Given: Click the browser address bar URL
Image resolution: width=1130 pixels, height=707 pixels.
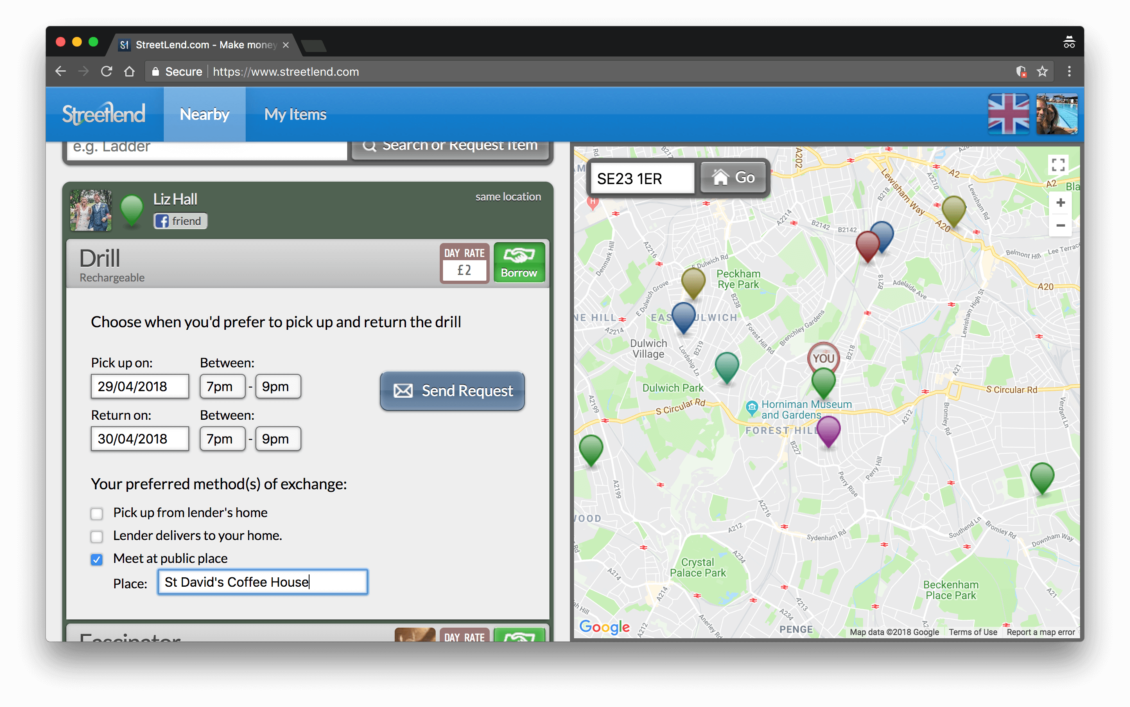Looking at the screenshot, I should 286,72.
